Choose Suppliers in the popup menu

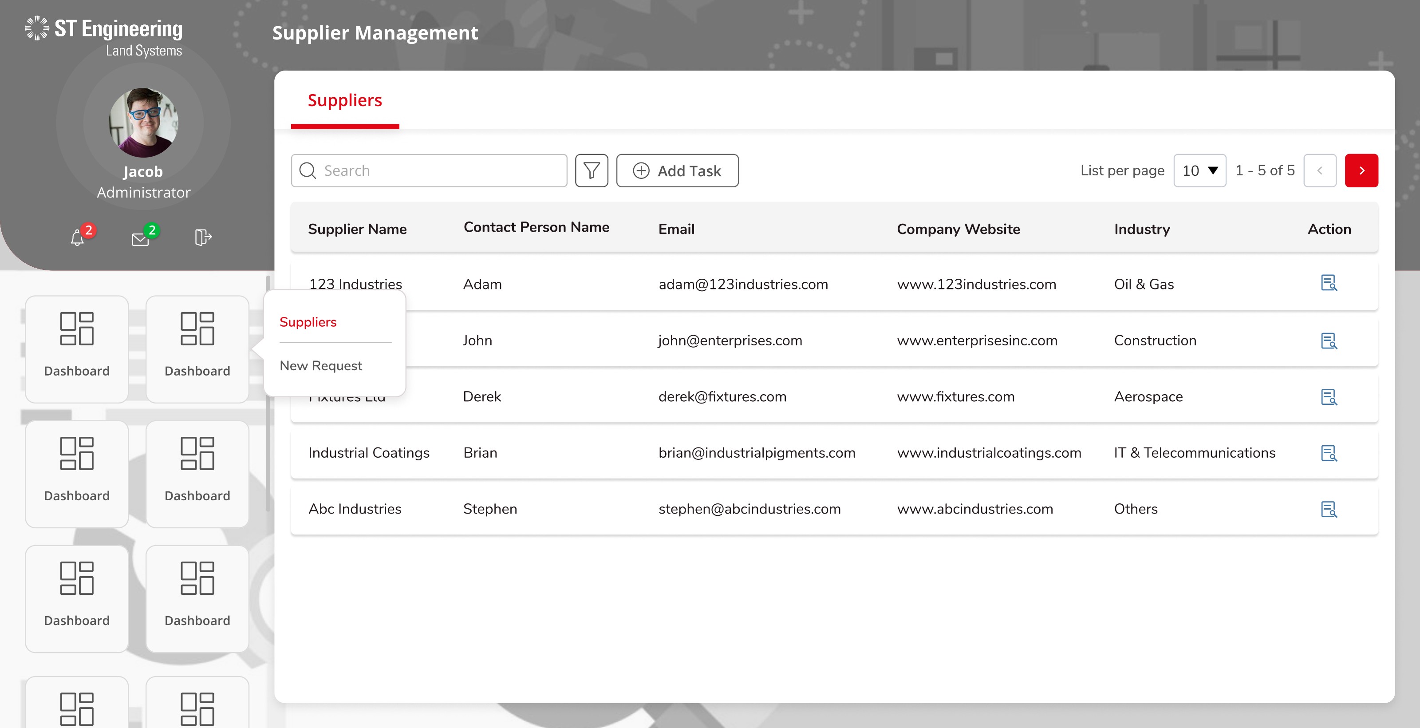(x=308, y=321)
